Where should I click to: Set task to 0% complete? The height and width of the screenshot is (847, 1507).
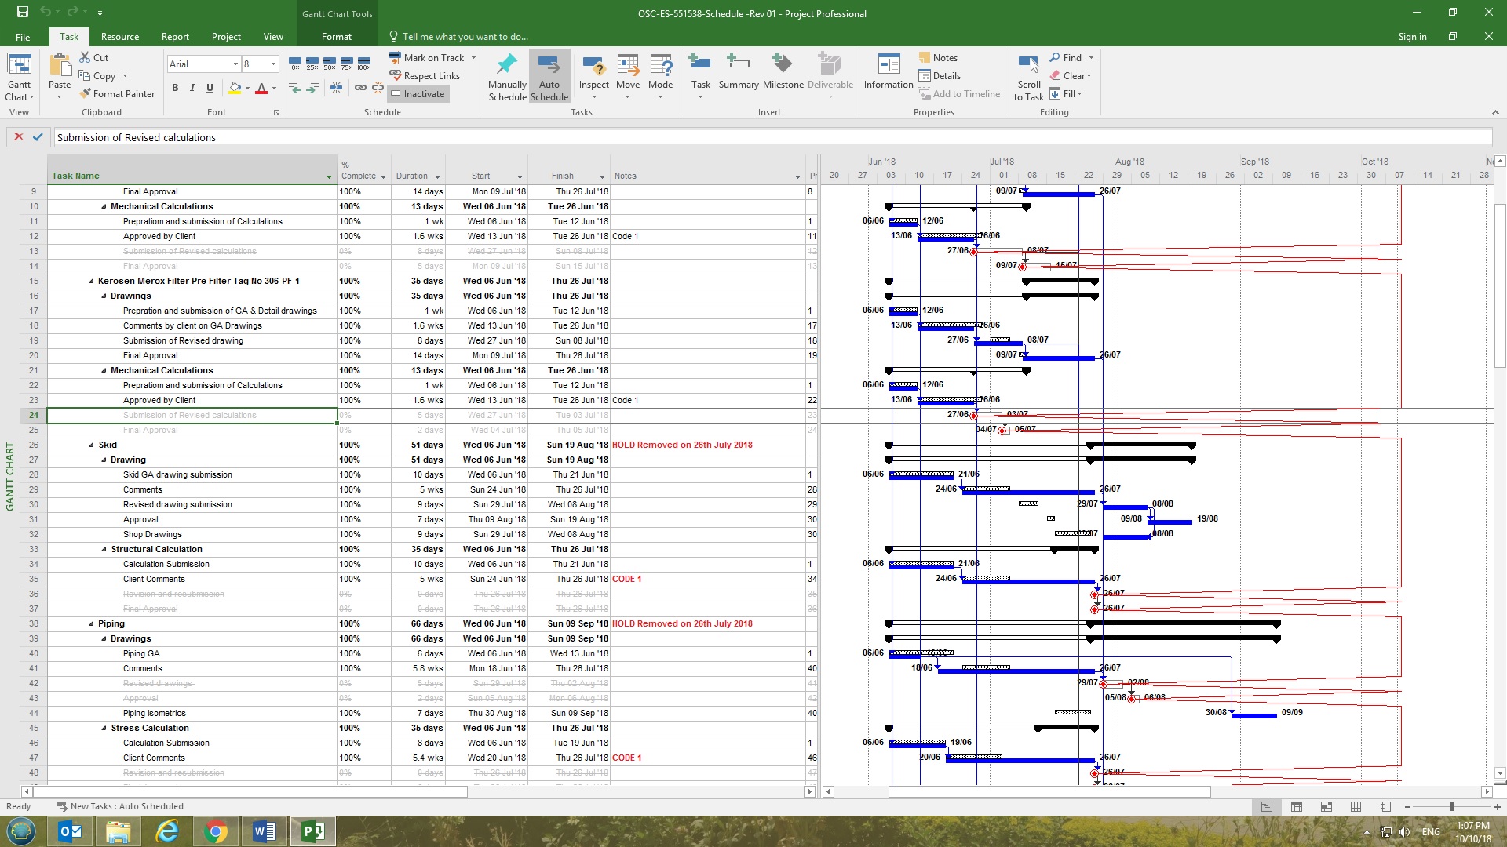pyautogui.click(x=295, y=63)
